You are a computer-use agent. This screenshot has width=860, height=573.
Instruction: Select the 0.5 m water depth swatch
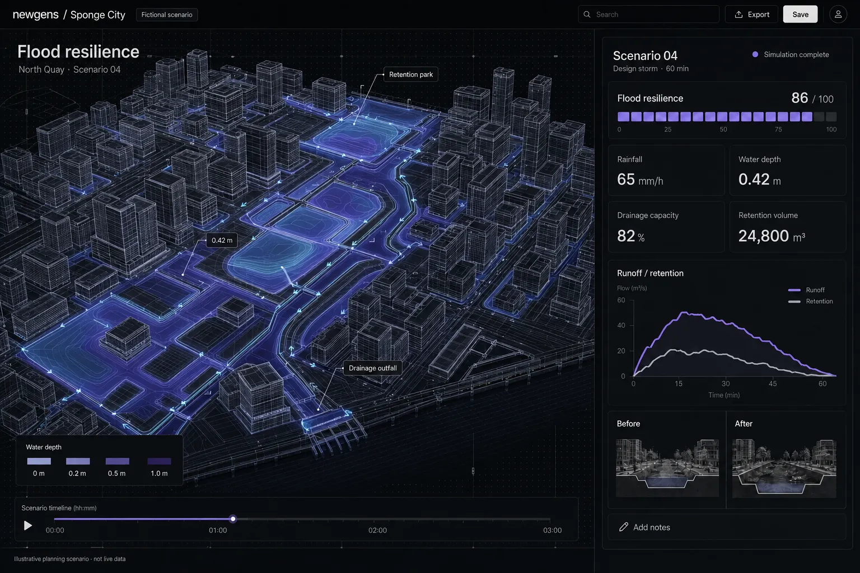click(117, 461)
